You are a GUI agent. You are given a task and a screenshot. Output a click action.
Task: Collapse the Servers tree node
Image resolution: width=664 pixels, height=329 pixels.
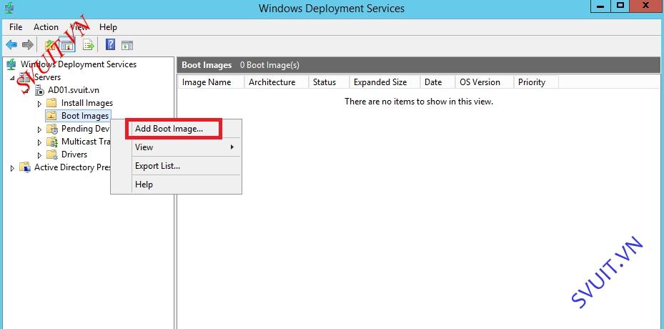point(12,78)
